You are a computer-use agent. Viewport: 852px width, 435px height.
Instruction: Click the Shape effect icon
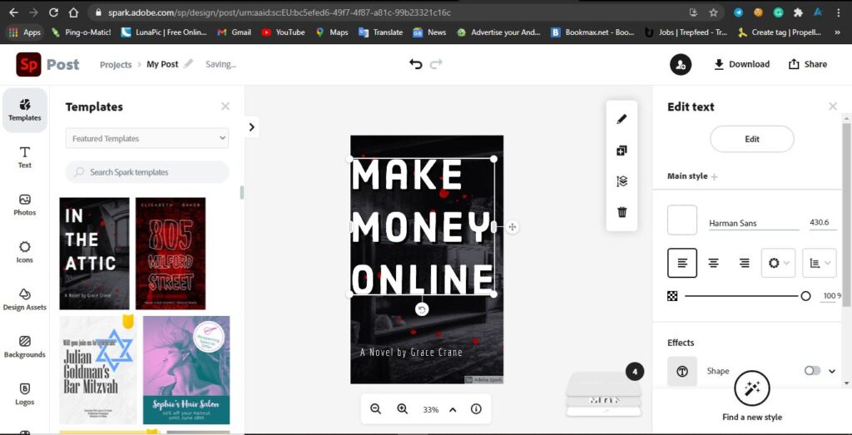point(682,371)
